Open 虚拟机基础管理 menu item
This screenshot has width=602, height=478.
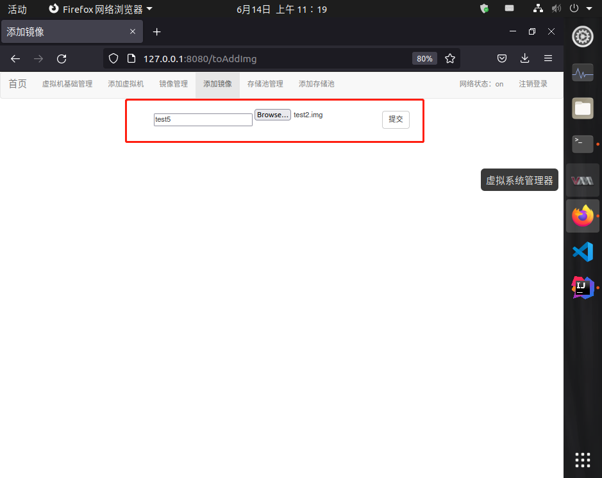(67, 84)
